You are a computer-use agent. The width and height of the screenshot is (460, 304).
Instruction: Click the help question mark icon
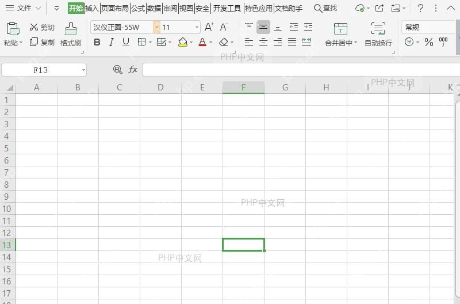[x=420, y=8]
